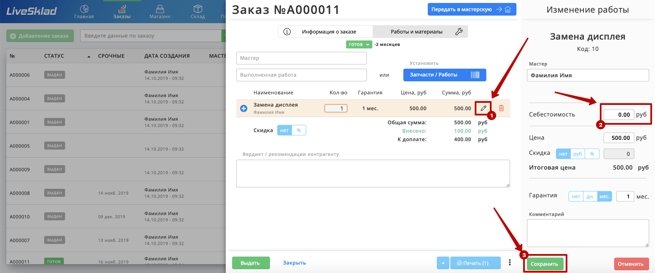Save changes with the Сохранить button
The height and width of the screenshot is (273, 655).
[545, 264]
